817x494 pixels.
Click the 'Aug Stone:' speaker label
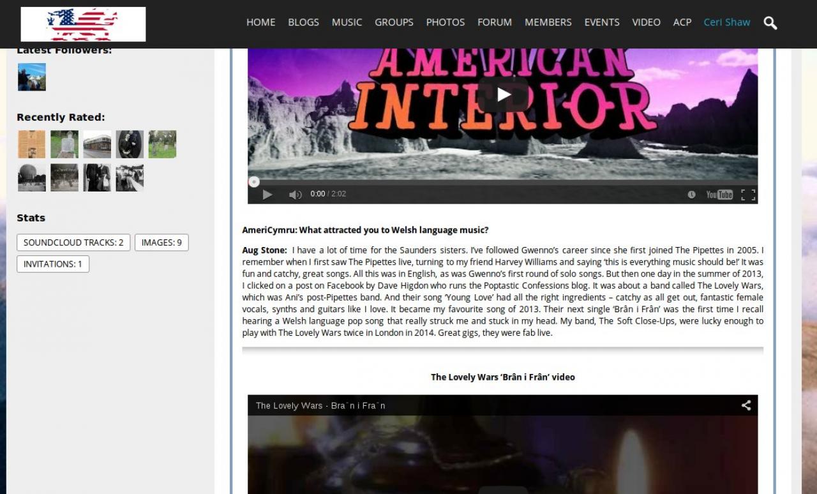click(x=264, y=250)
